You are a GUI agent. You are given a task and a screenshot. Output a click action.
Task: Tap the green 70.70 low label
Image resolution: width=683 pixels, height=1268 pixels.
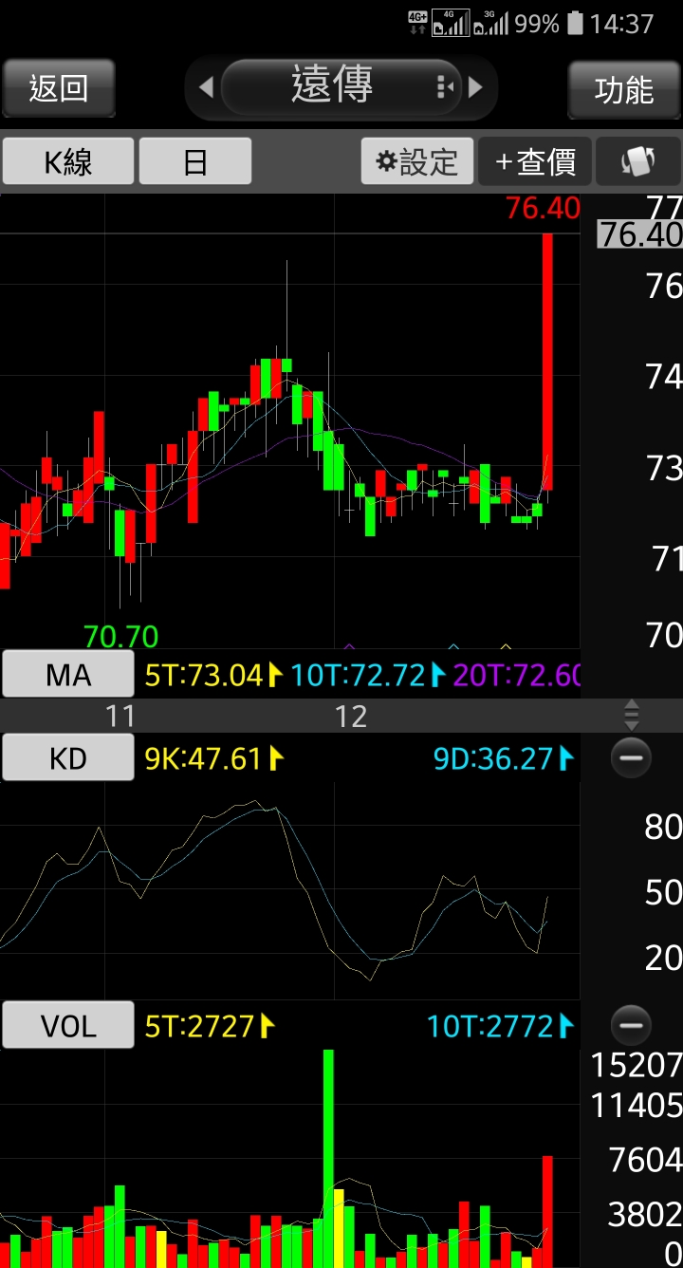click(120, 635)
